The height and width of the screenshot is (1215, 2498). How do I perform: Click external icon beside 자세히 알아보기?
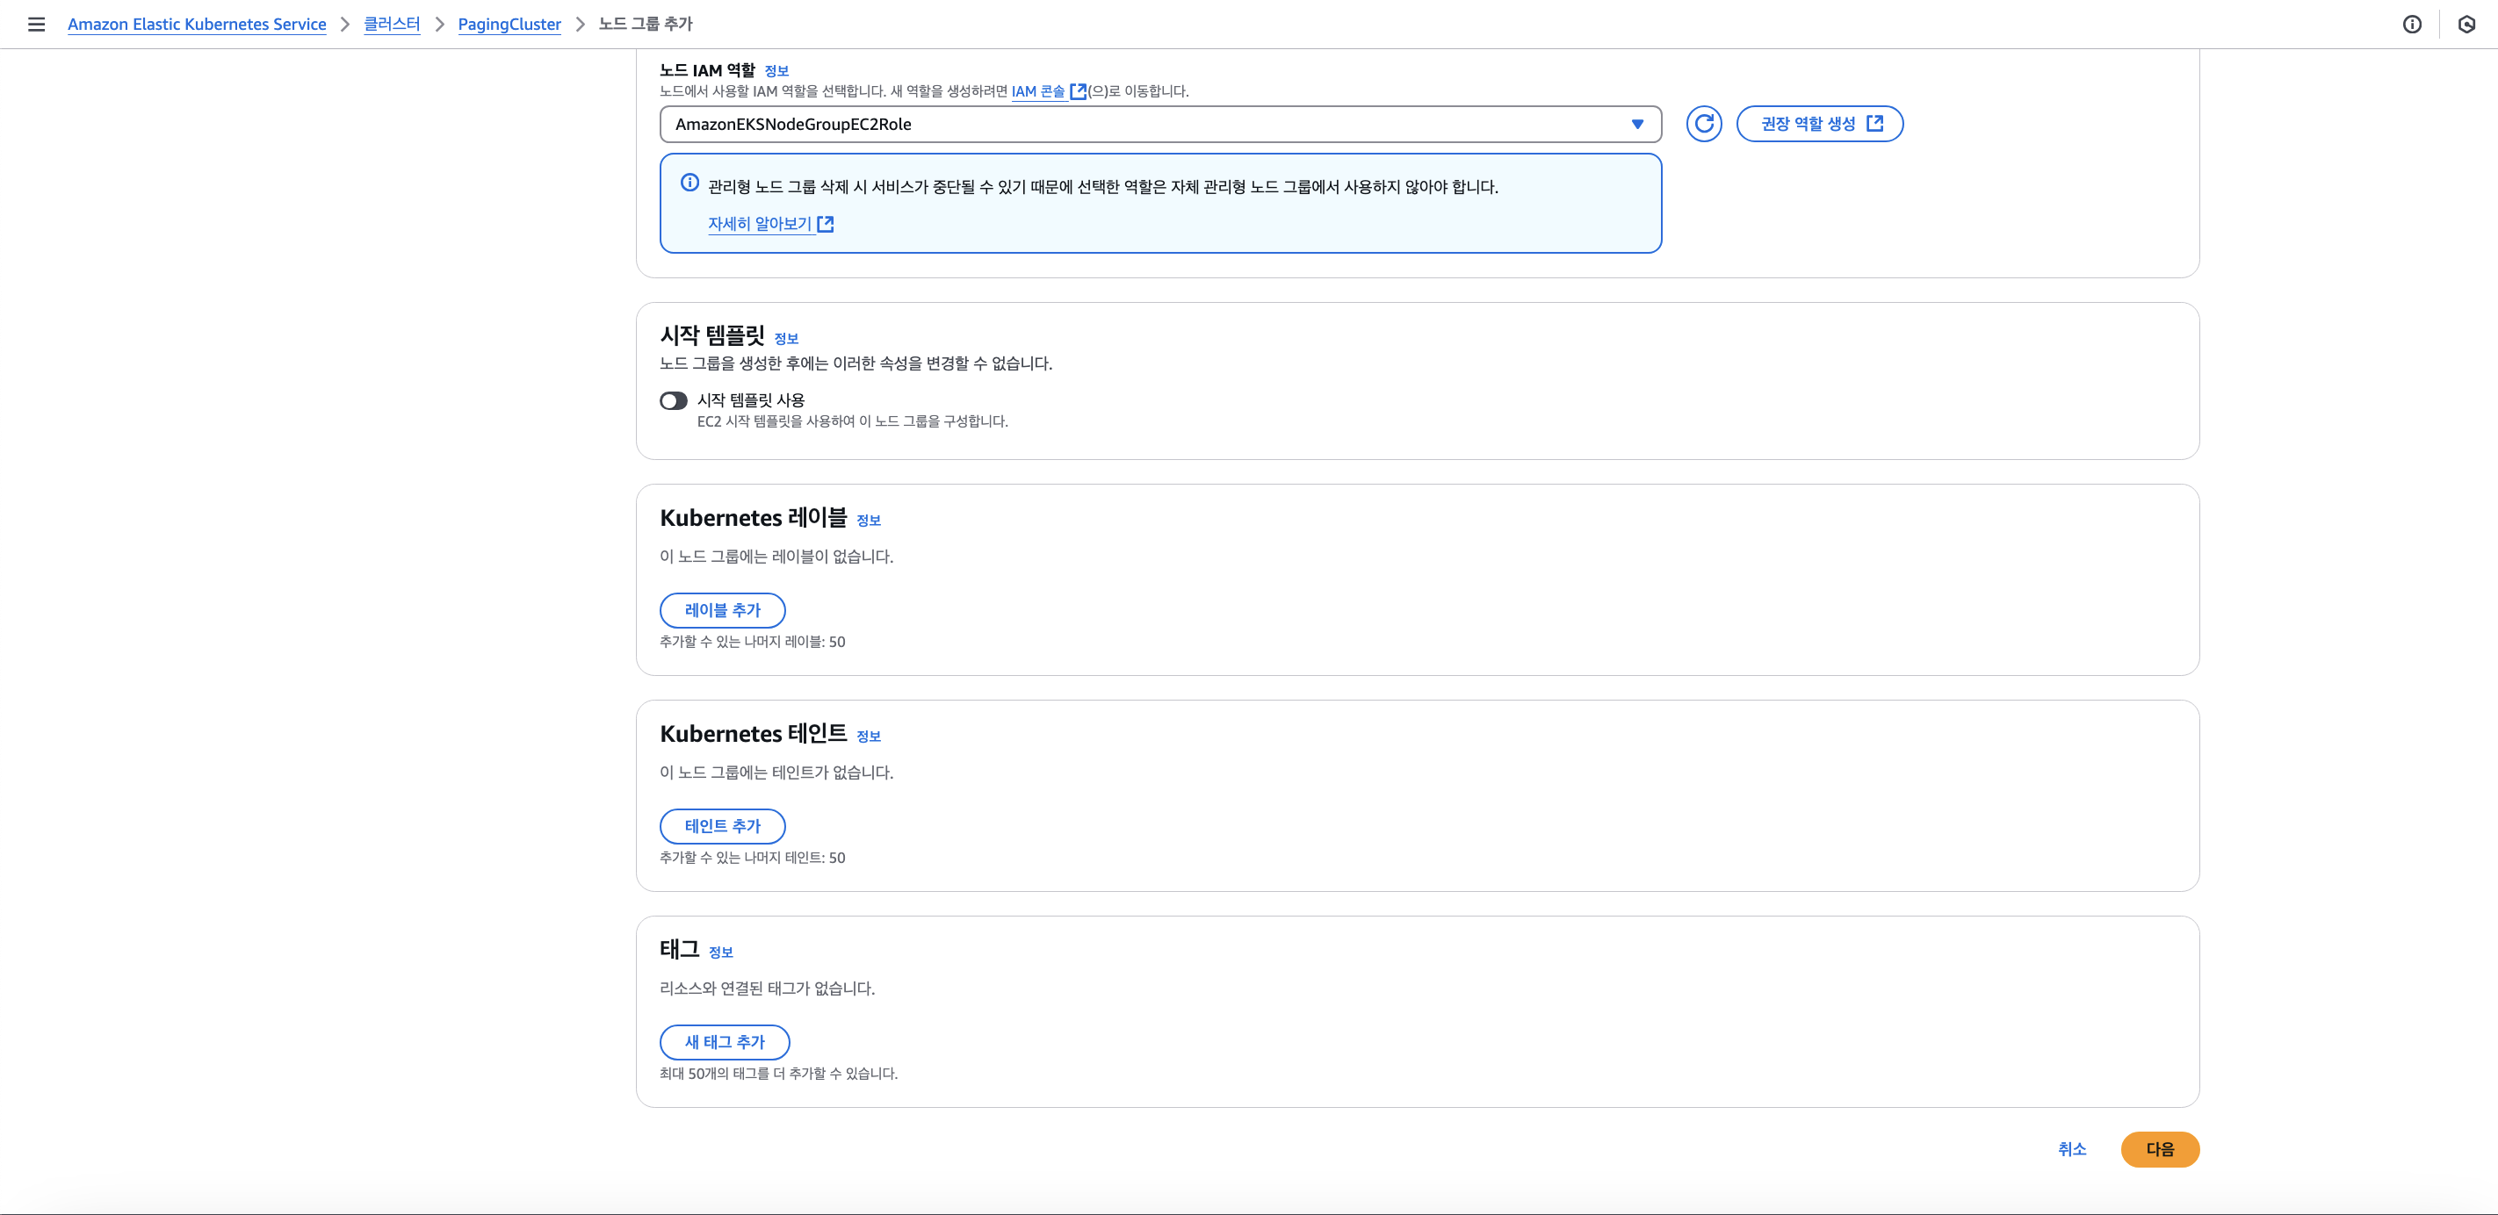tap(826, 224)
